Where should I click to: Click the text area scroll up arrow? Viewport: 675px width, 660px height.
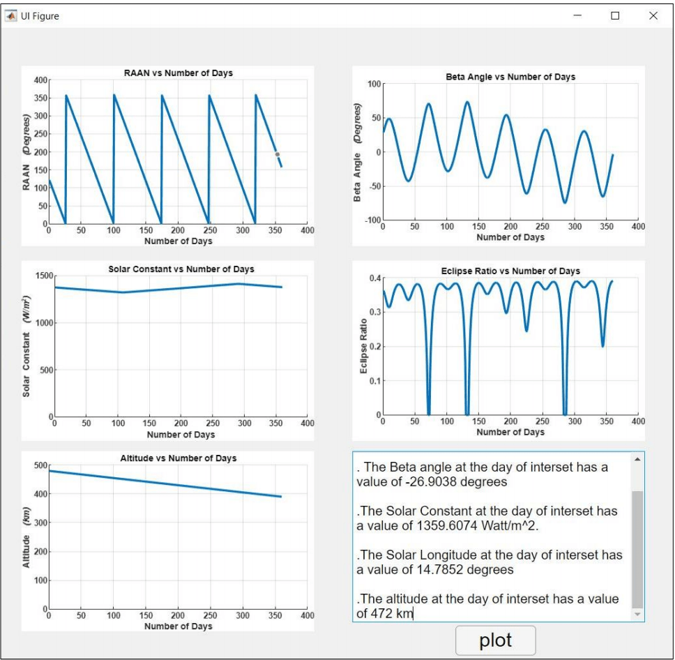(x=637, y=459)
